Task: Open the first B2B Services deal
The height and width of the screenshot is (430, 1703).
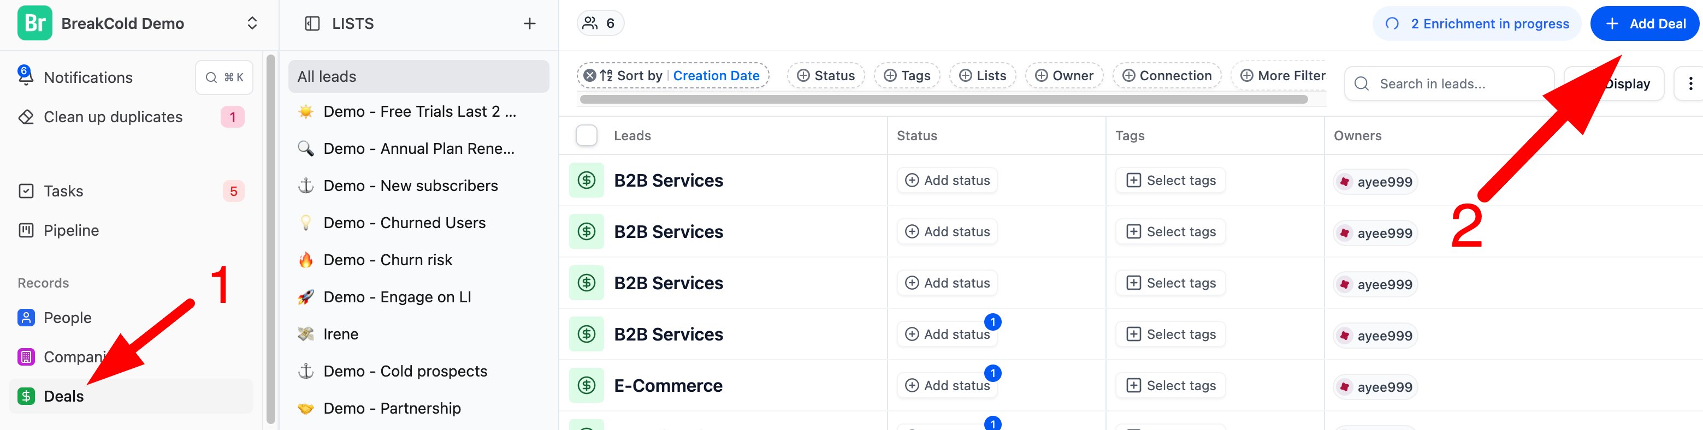Action: (x=669, y=180)
